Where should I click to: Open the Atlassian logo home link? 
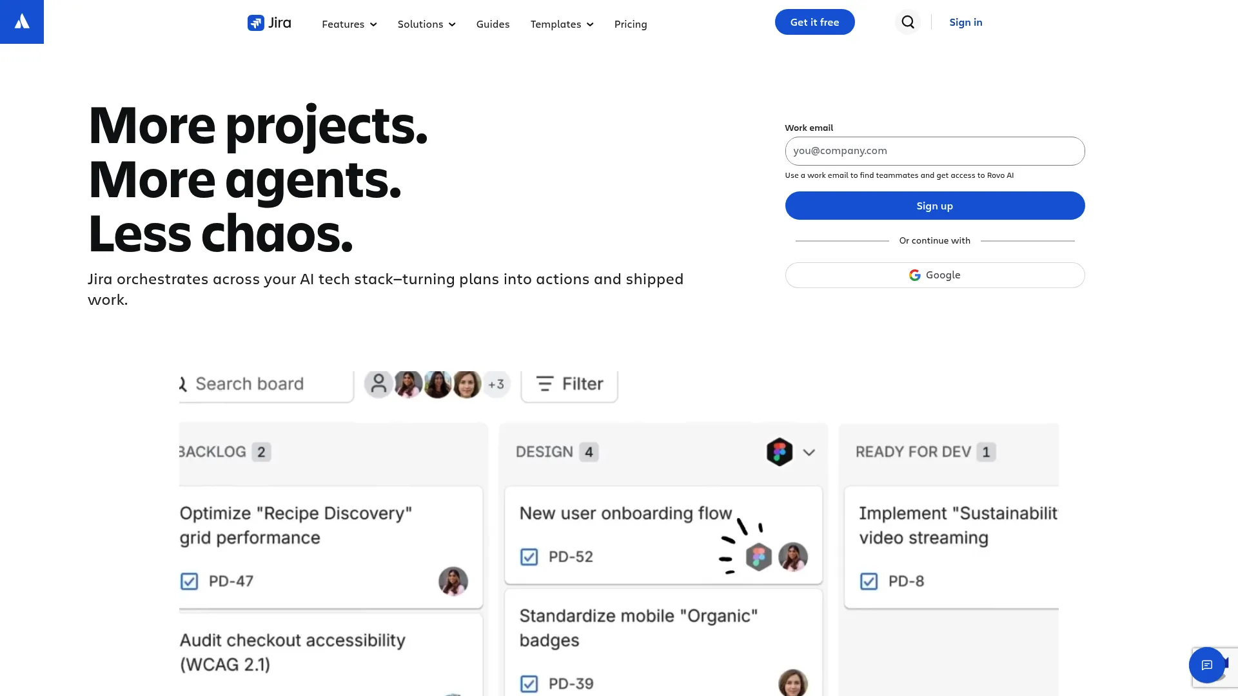pyautogui.click(x=22, y=22)
